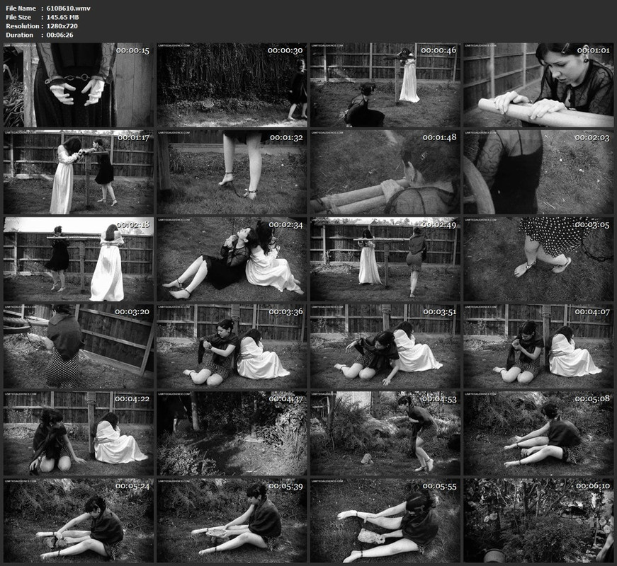Click the duration value 00:06:26

tap(60, 35)
